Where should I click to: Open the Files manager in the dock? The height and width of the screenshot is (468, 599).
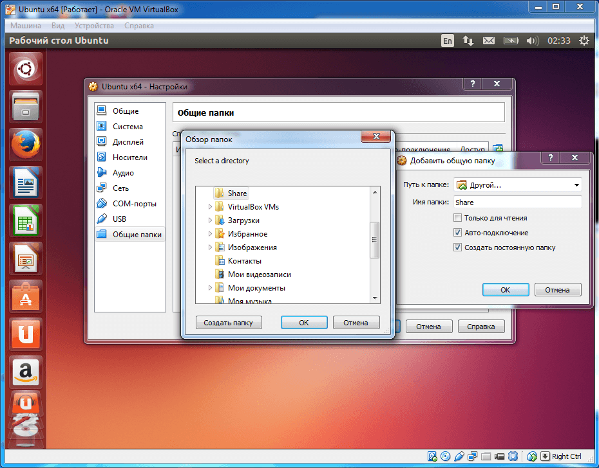(x=26, y=107)
